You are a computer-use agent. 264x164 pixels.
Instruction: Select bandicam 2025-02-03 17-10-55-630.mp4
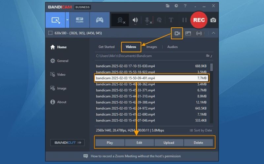(151, 66)
